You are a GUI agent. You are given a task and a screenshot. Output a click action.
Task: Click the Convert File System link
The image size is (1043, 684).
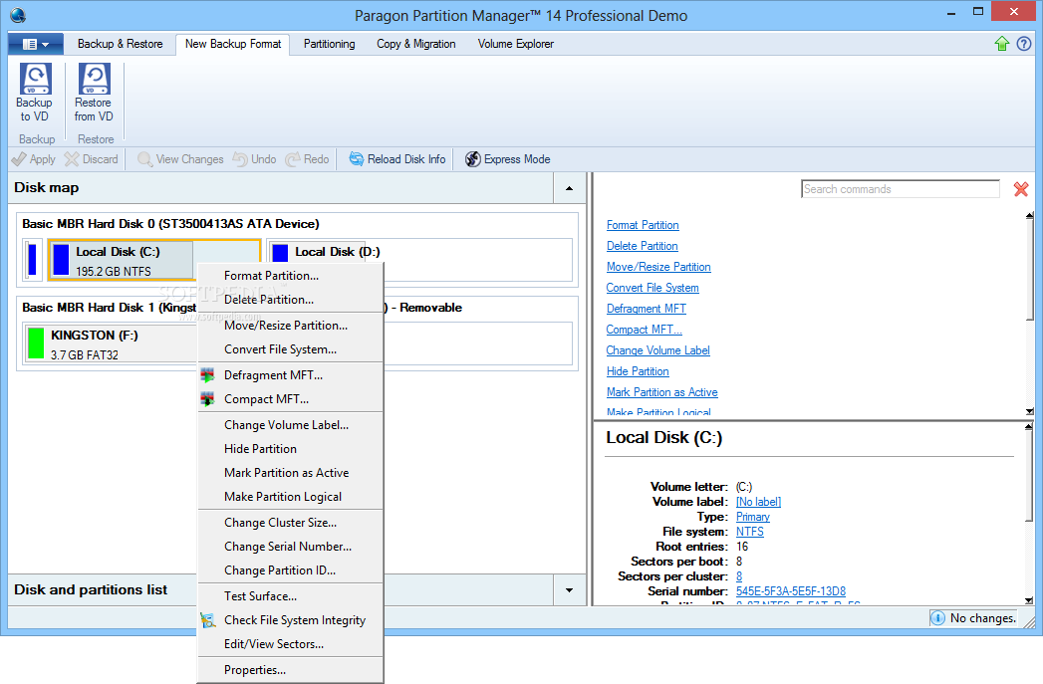coord(652,287)
